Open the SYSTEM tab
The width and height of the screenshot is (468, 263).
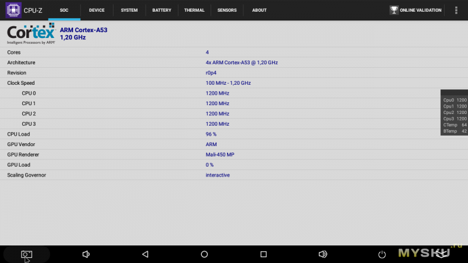[x=129, y=10]
